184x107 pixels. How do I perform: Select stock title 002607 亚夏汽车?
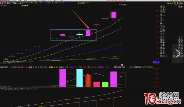[x=175, y=3]
